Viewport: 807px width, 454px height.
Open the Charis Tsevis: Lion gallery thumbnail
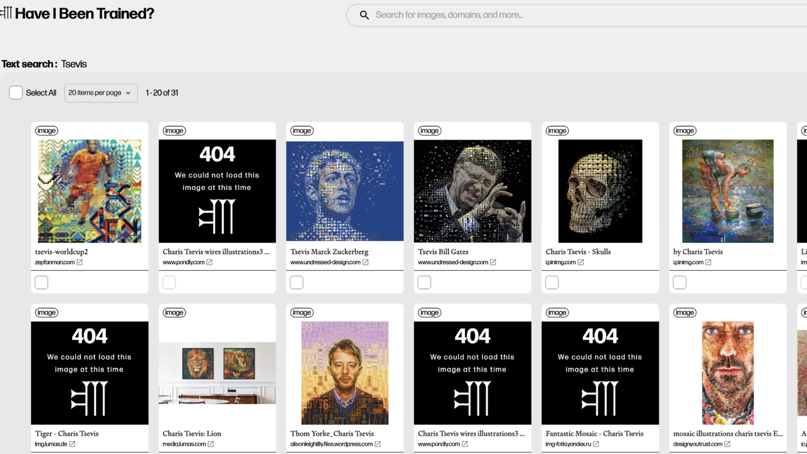pyautogui.click(x=217, y=373)
